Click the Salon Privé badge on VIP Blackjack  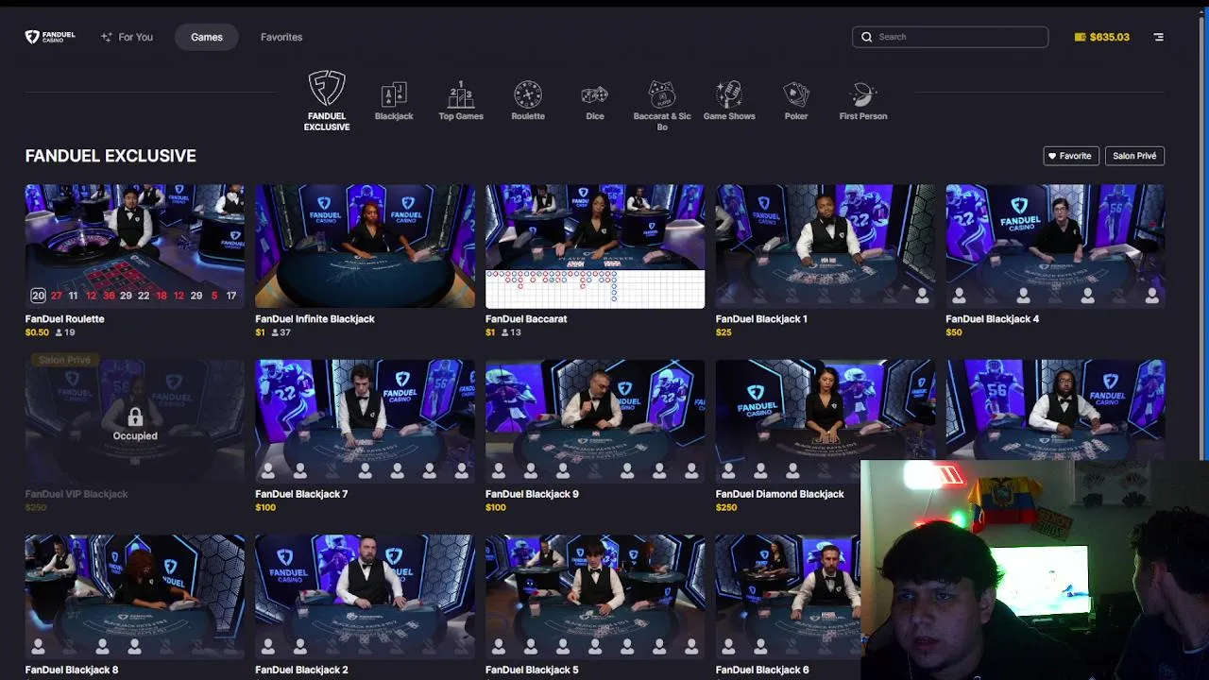[64, 360]
